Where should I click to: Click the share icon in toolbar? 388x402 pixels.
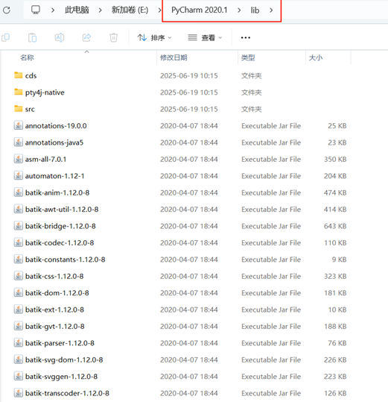(87, 38)
